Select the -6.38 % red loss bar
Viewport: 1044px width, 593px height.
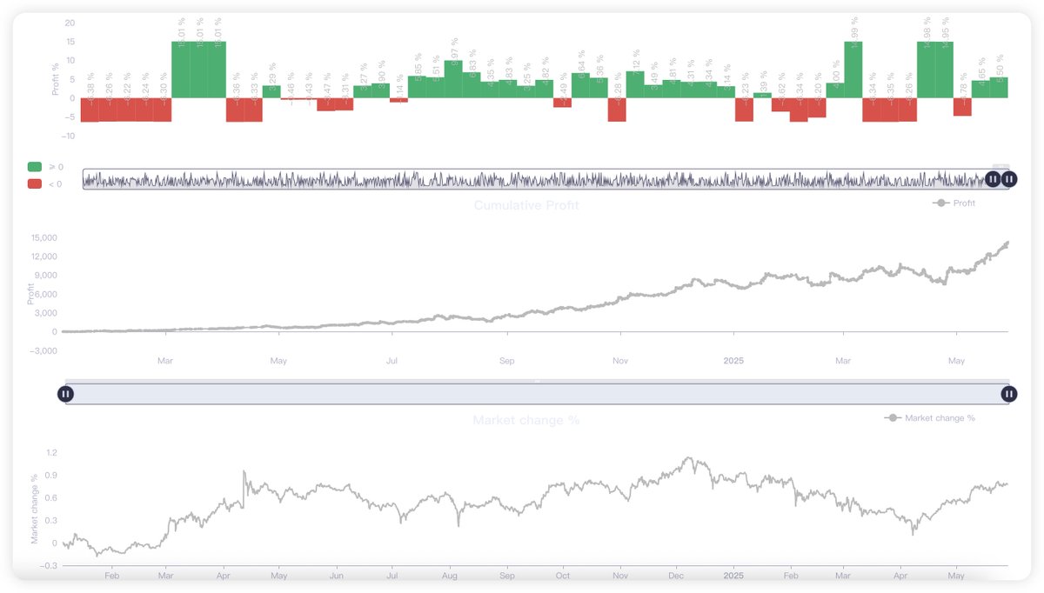coord(90,110)
